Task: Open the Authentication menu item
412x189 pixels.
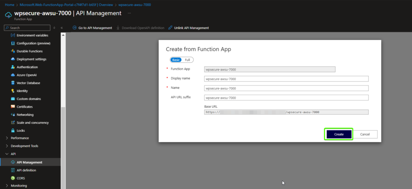Action: 27,67
